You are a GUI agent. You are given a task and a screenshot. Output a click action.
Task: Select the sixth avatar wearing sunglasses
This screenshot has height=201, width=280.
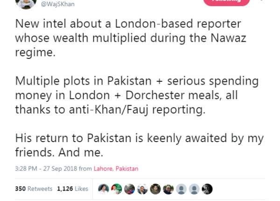coord(168,188)
